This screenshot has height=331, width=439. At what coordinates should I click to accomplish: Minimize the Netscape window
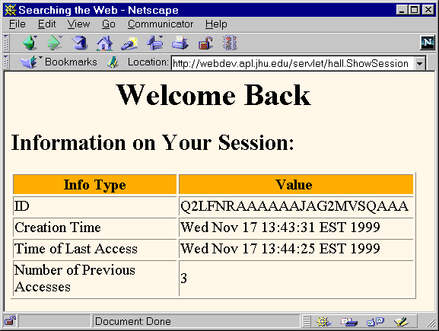pyautogui.click(x=402, y=10)
